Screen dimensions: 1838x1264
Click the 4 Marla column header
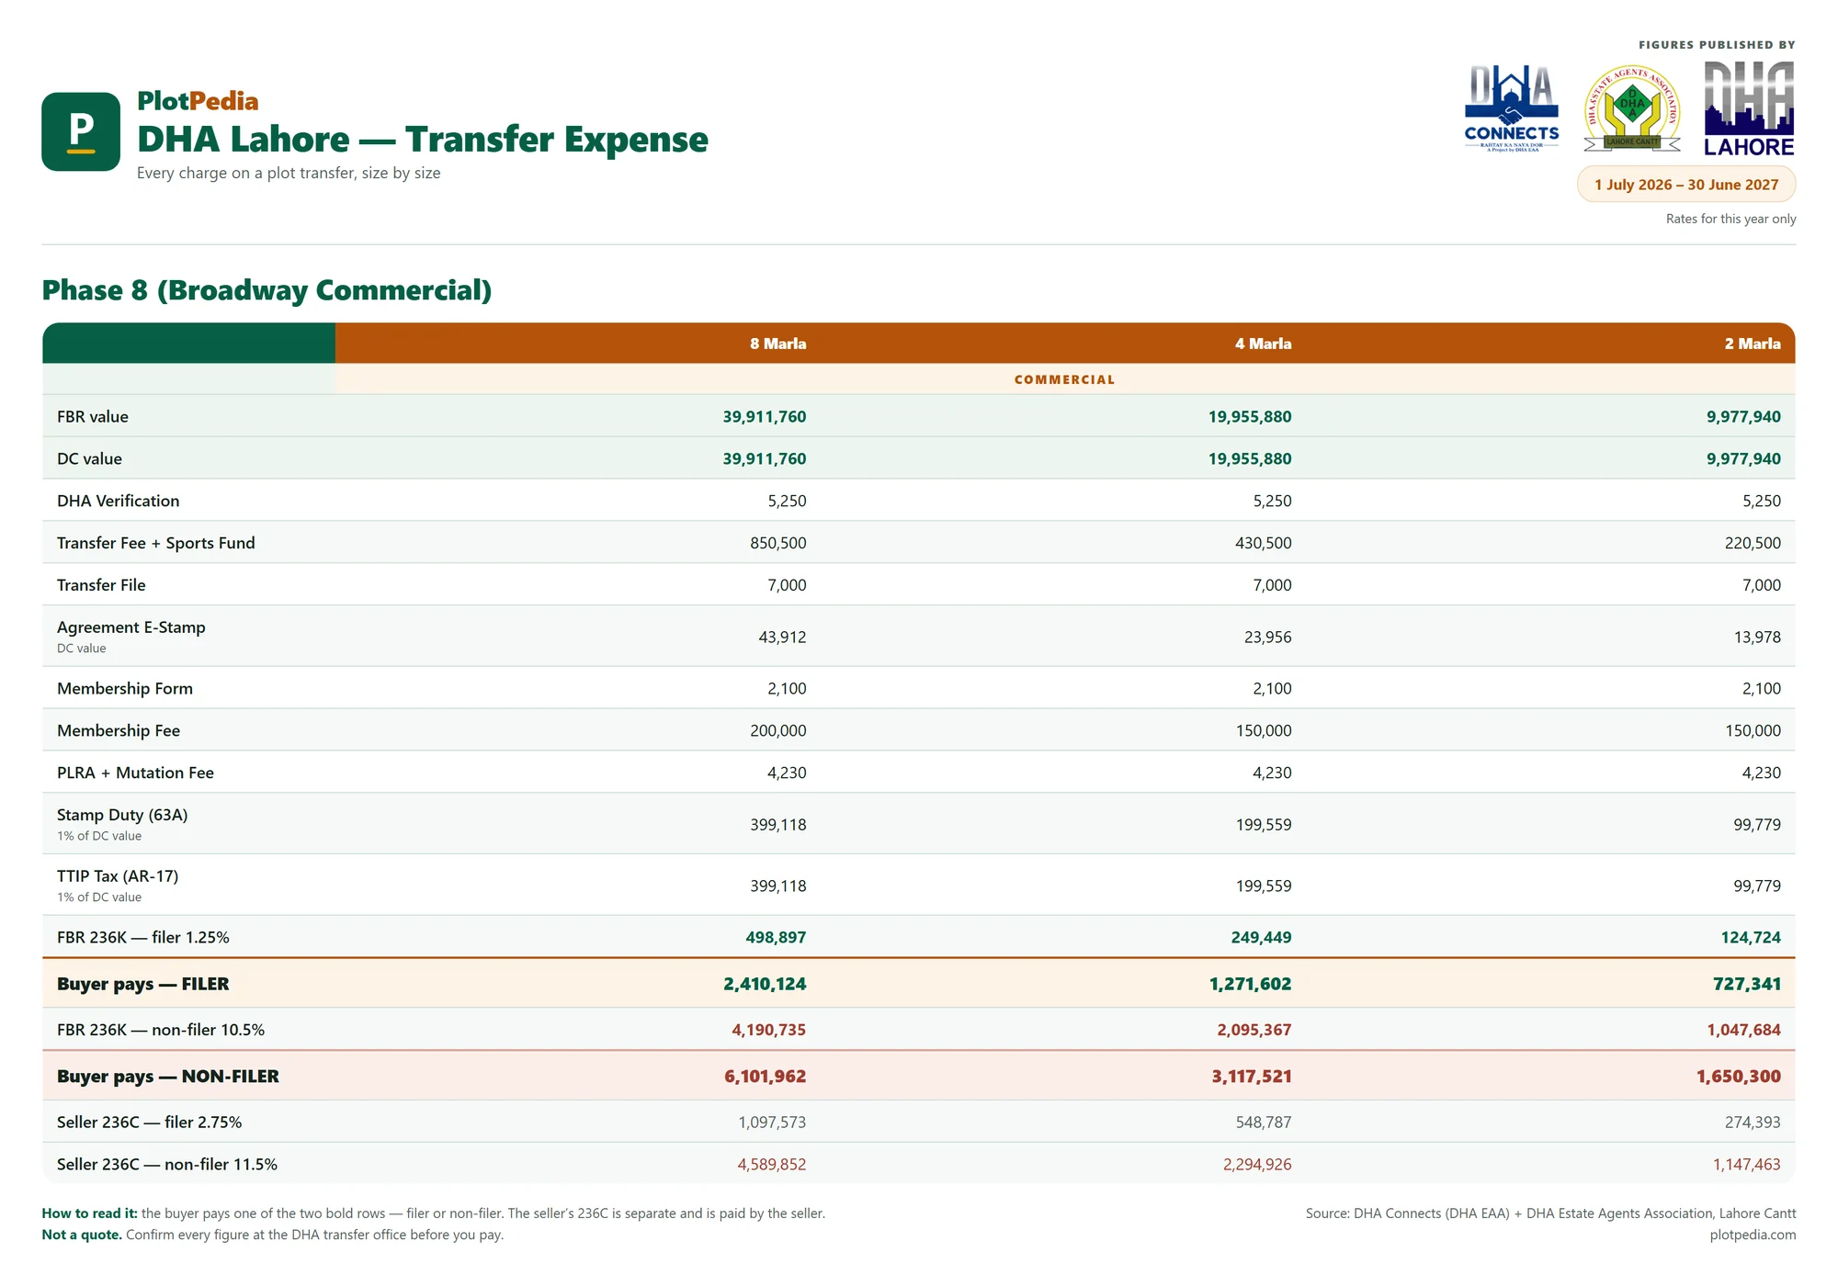click(1263, 344)
